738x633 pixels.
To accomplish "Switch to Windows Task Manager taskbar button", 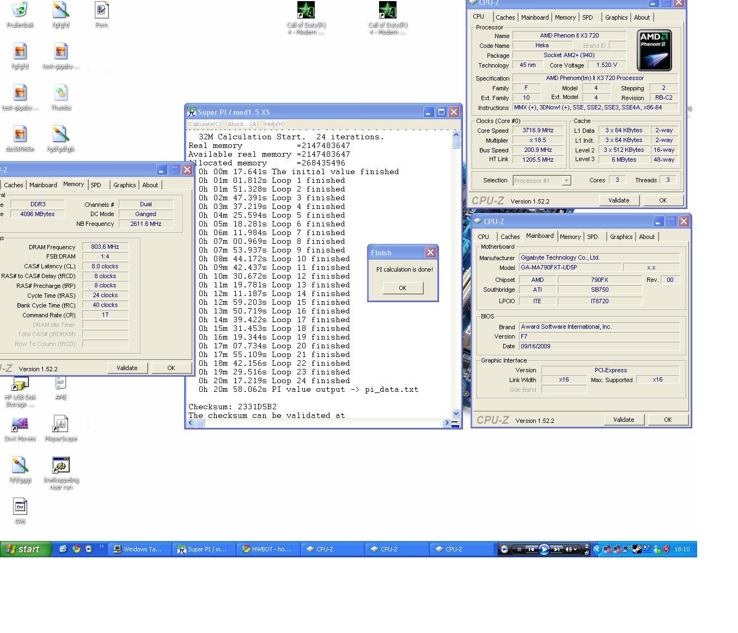I will click(139, 549).
